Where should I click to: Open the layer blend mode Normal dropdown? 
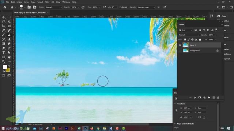tap(189, 35)
